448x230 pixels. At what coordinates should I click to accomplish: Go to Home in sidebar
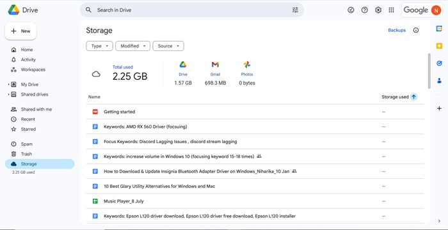[x=27, y=50]
